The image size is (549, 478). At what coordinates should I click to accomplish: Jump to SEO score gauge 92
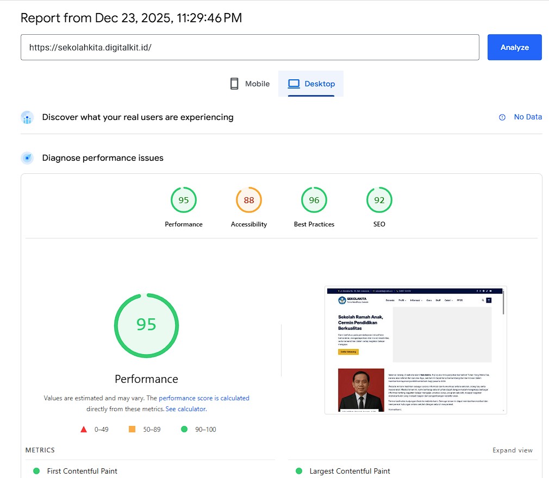(x=379, y=200)
